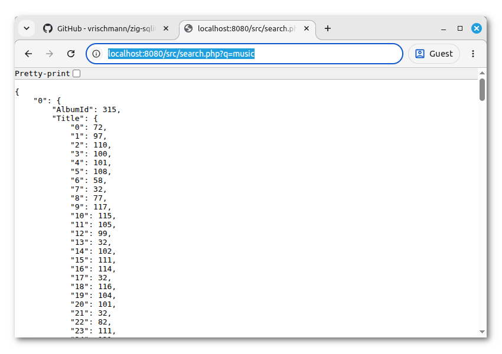This screenshot has width=502, height=354.
Task: Click scrollbar up arrow
Action: pyautogui.click(x=482, y=73)
